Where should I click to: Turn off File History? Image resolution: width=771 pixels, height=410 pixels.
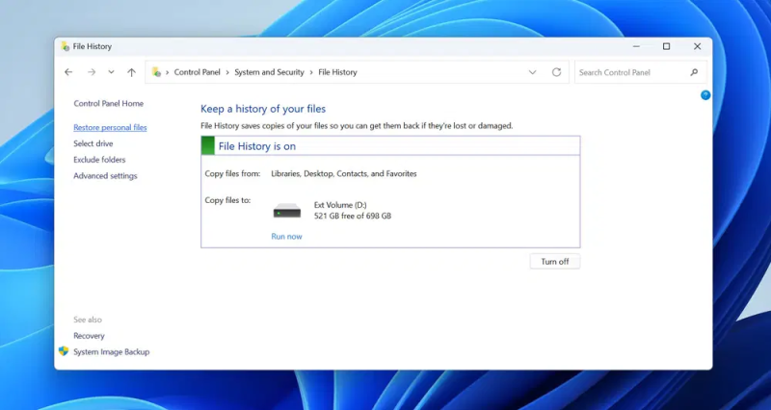(555, 262)
